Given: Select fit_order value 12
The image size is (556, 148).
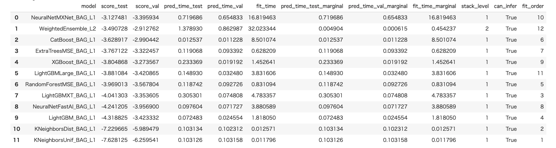Looking at the screenshot, I should [541, 29].
